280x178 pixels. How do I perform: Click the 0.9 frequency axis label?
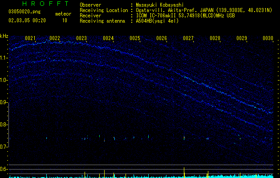(x=4, y=102)
